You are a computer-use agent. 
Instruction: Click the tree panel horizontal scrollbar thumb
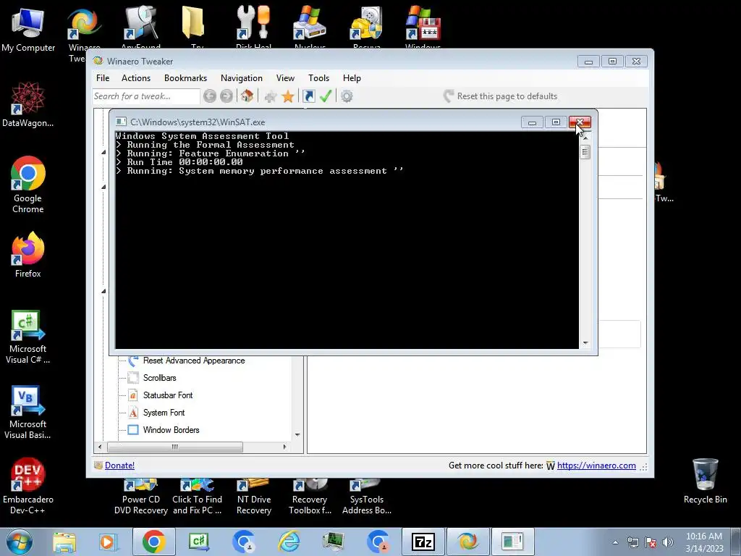(x=175, y=447)
